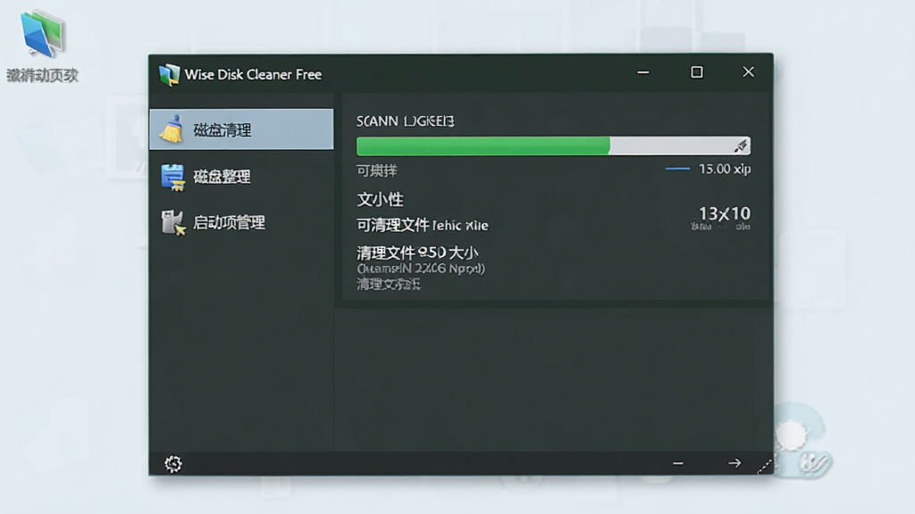The height and width of the screenshot is (514, 915).
Task: Click the dash button in the bottom bar
Action: (677, 463)
